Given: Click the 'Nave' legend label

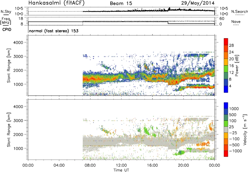Looking at the screenshot, I should click(236, 21).
